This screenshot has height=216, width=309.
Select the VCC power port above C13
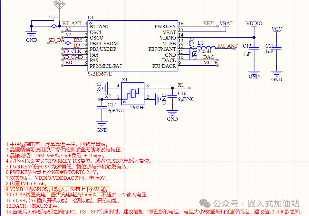276,29
